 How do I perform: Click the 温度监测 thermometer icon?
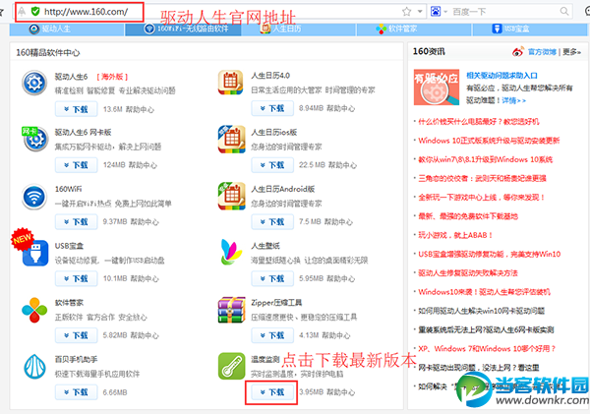231,366
